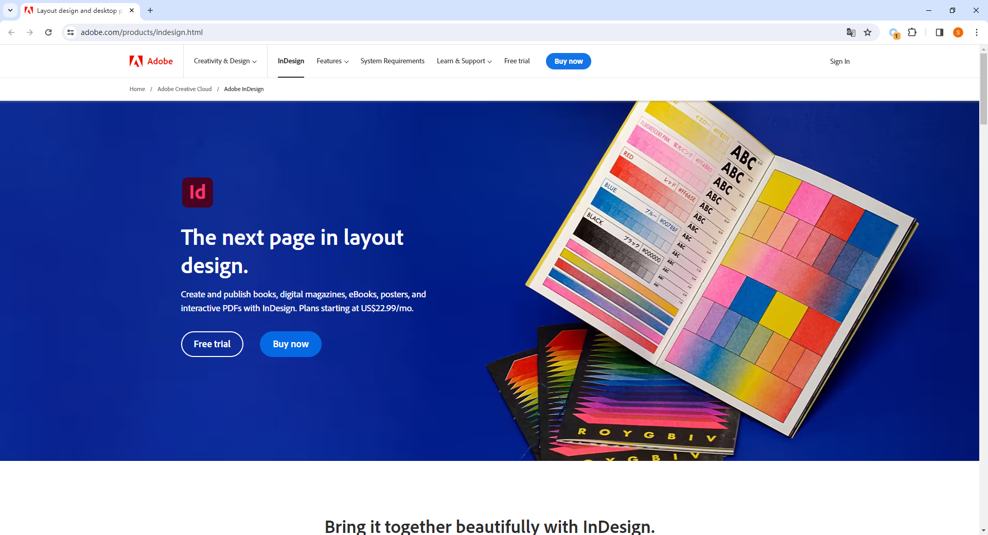Image resolution: width=988 pixels, height=535 pixels.
Task: Toggle the browser side panel icon
Action: coord(939,32)
